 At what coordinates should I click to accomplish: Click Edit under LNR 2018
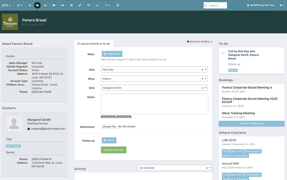tap(225, 151)
